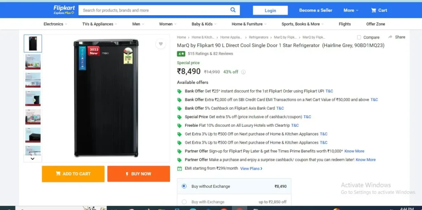Show more thumbnails with down chevron
Screen dimensions: 422x210
click(33, 159)
